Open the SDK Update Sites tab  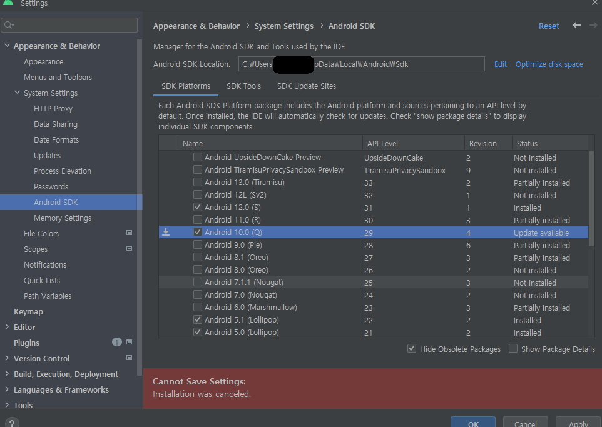click(x=307, y=86)
